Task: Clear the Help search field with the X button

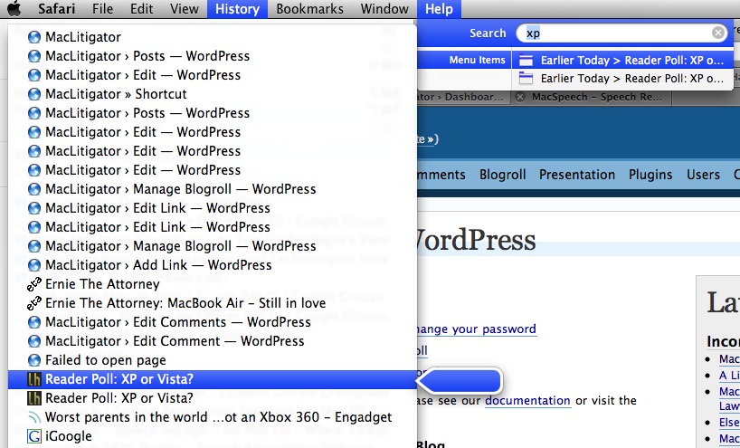Action: pos(717,33)
